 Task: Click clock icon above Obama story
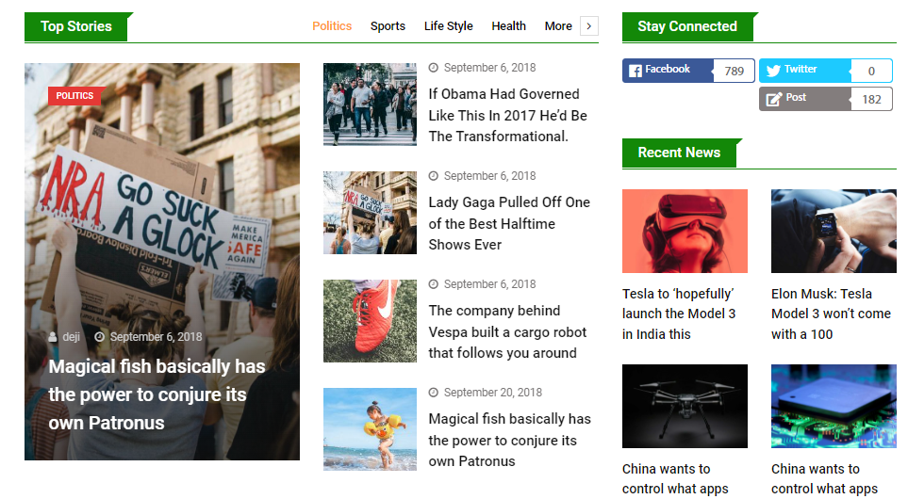click(x=433, y=68)
